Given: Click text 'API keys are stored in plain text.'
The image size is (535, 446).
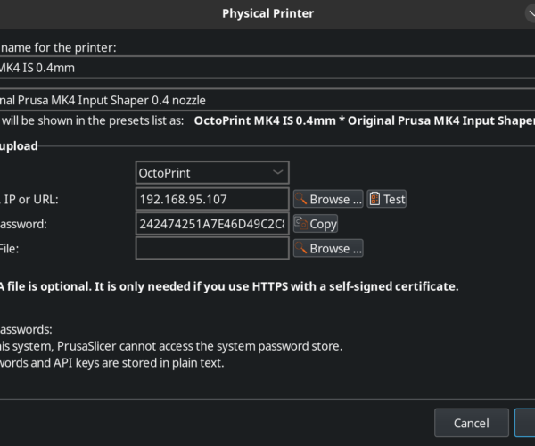Looking at the screenshot, I should (138, 363).
